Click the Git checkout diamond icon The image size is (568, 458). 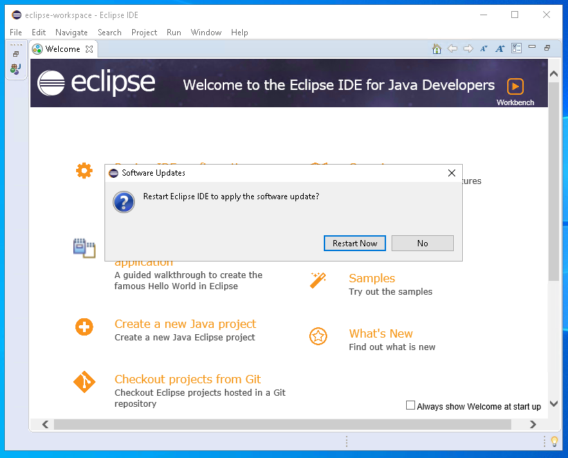(x=84, y=382)
